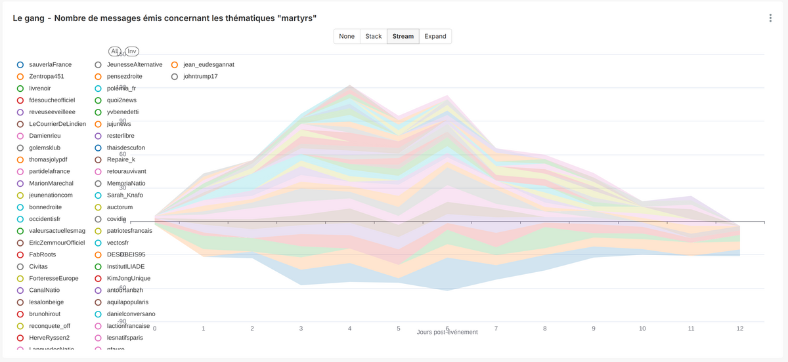
Task: Switch chart to Expand mode
Action: 435,36
